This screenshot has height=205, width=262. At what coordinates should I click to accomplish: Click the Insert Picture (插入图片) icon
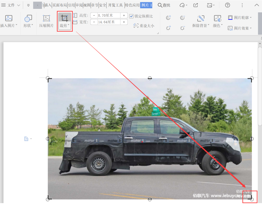[9, 18]
